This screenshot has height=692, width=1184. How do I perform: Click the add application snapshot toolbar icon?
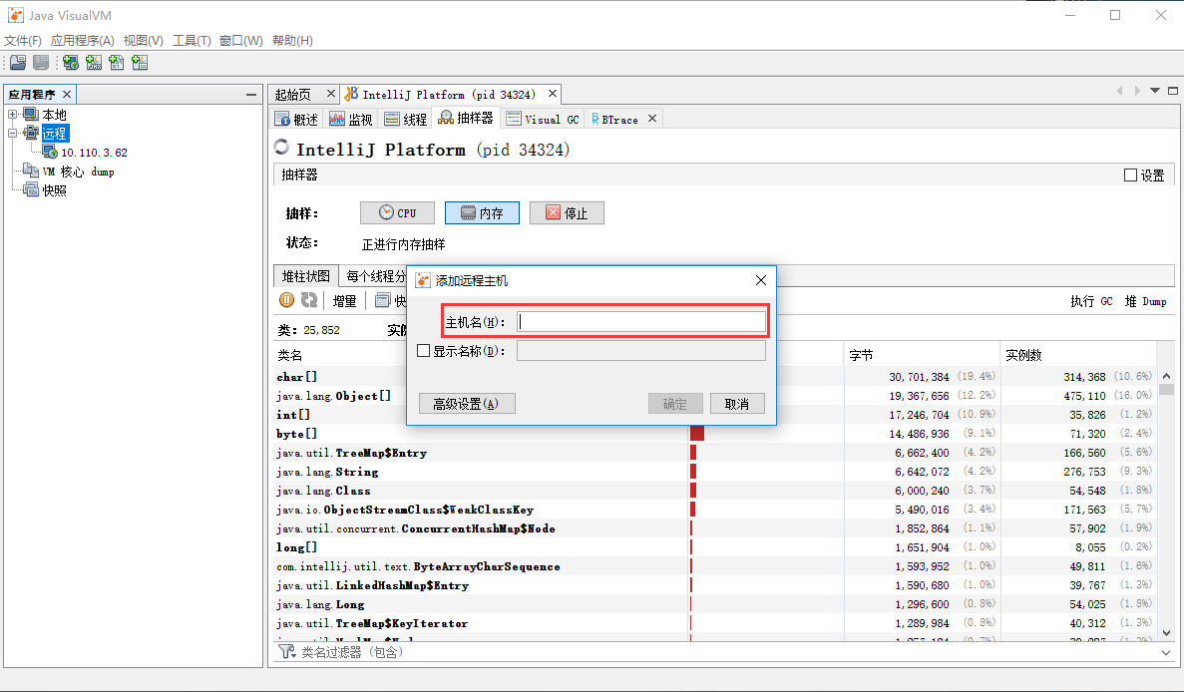[x=140, y=62]
